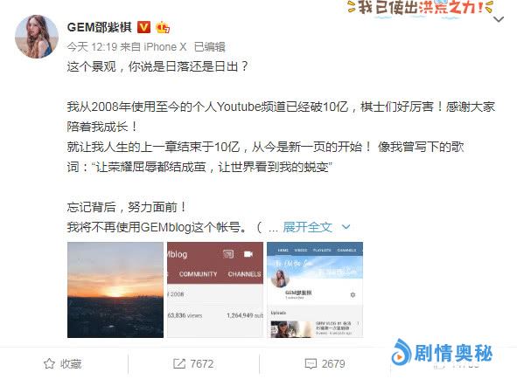The width and height of the screenshot is (517, 379).
Task: Click the crown membership badge icon
Action: (x=163, y=27)
